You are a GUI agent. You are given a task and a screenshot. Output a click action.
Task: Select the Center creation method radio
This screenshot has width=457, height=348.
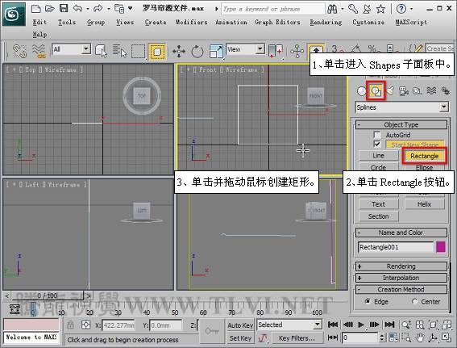[x=415, y=301]
